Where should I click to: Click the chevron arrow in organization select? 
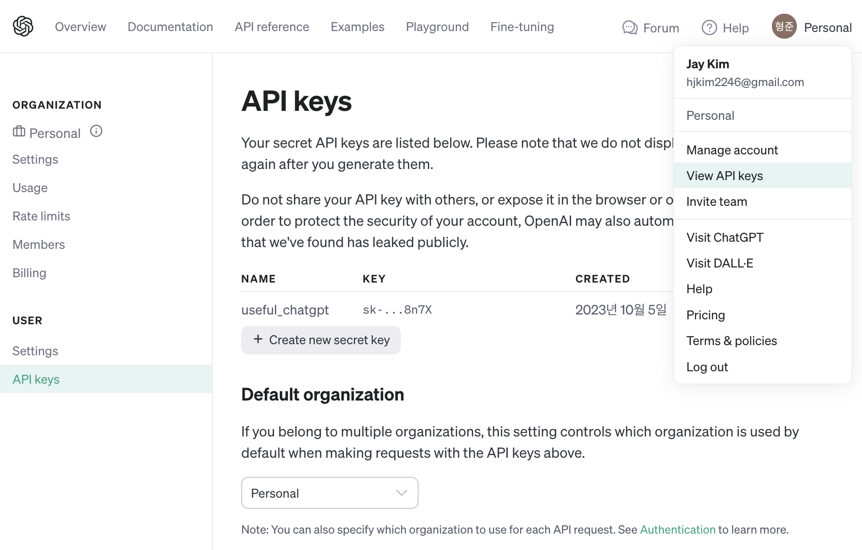click(401, 493)
